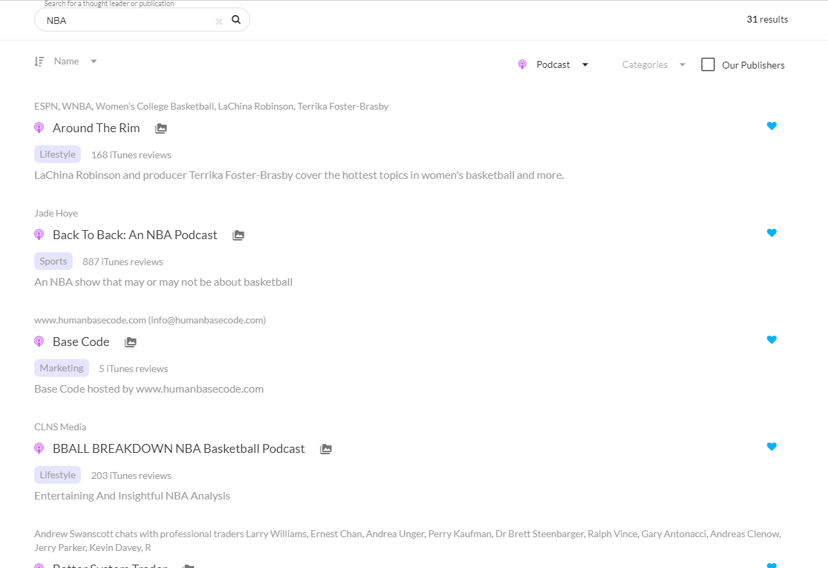The width and height of the screenshot is (828, 568).
Task: Click description 'An NBA show that may or may not'
Action: pos(163,282)
